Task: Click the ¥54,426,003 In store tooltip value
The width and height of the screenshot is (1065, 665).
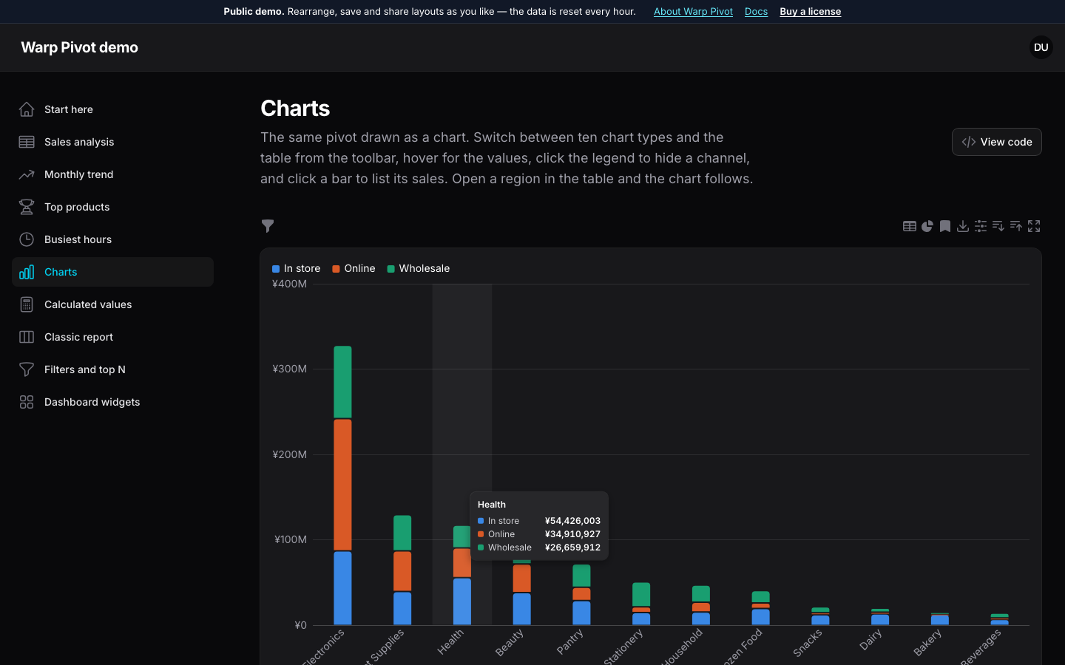Action: pyautogui.click(x=572, y=521)
